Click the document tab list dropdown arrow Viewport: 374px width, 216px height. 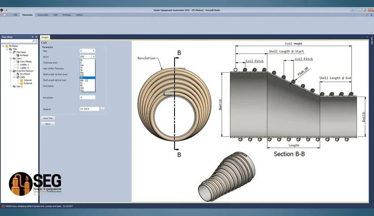pos(367,37)
